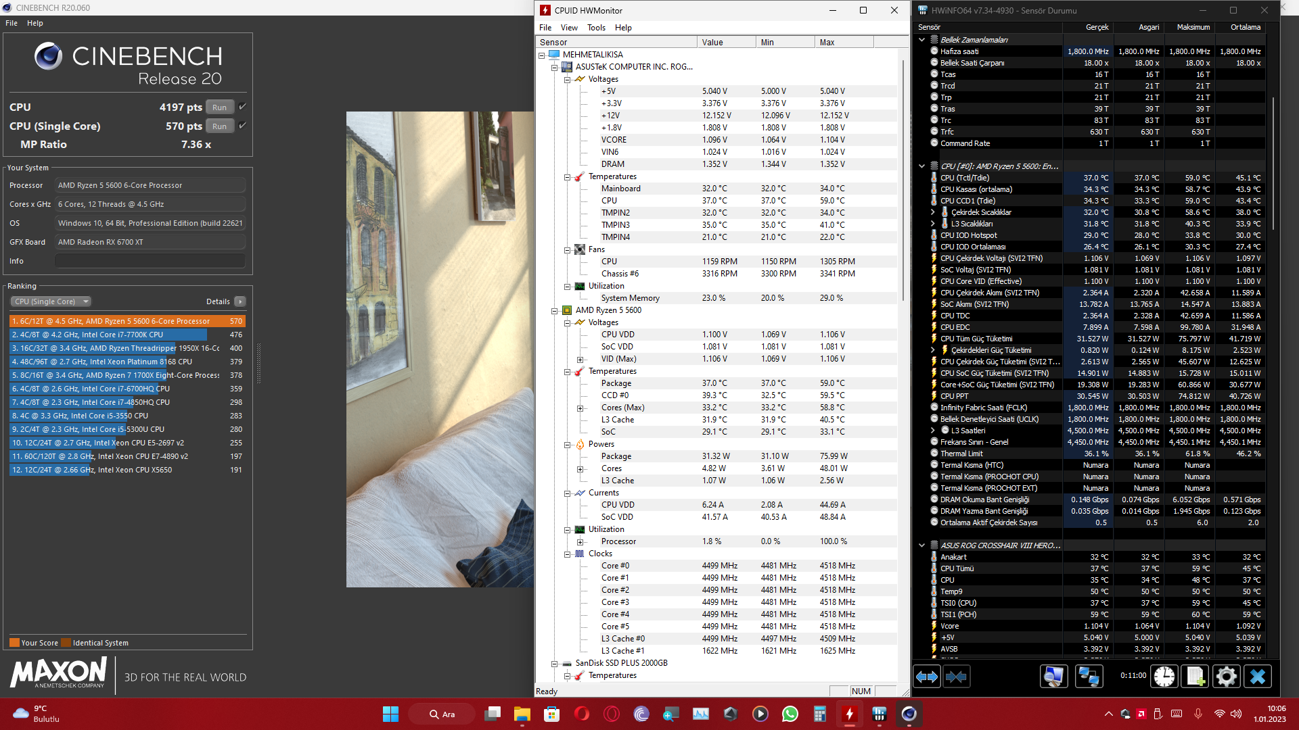
Task: Open the Wi-Fi network tray icon
Action: (x=1219, y=714)
